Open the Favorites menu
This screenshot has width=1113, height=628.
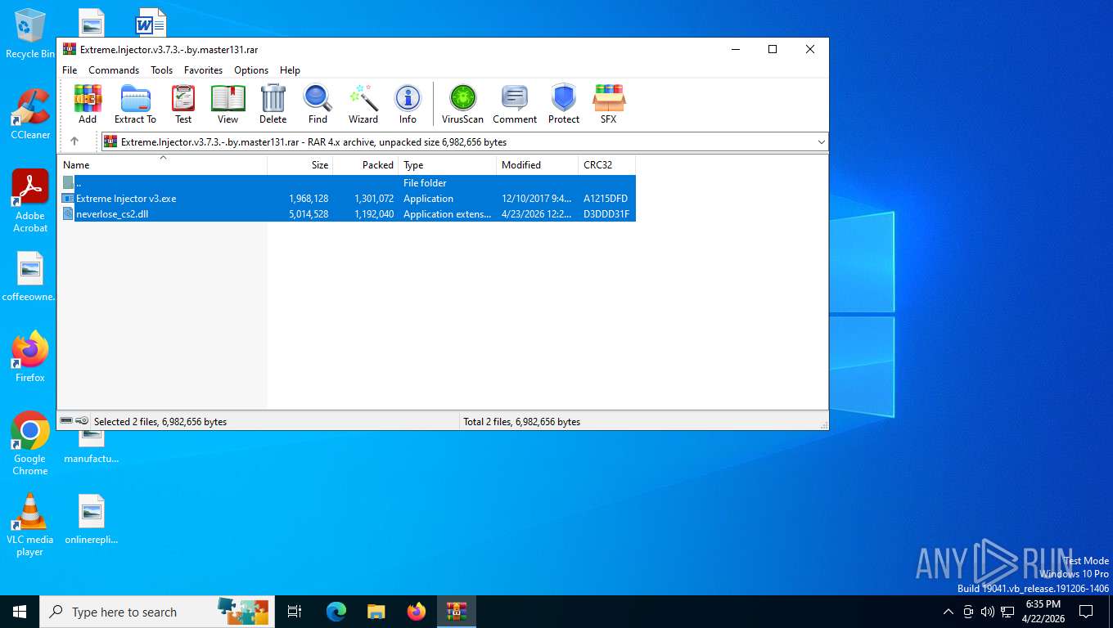(x=203, y=70)
